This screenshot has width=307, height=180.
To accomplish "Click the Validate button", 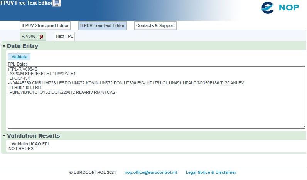I will (19, 57).
